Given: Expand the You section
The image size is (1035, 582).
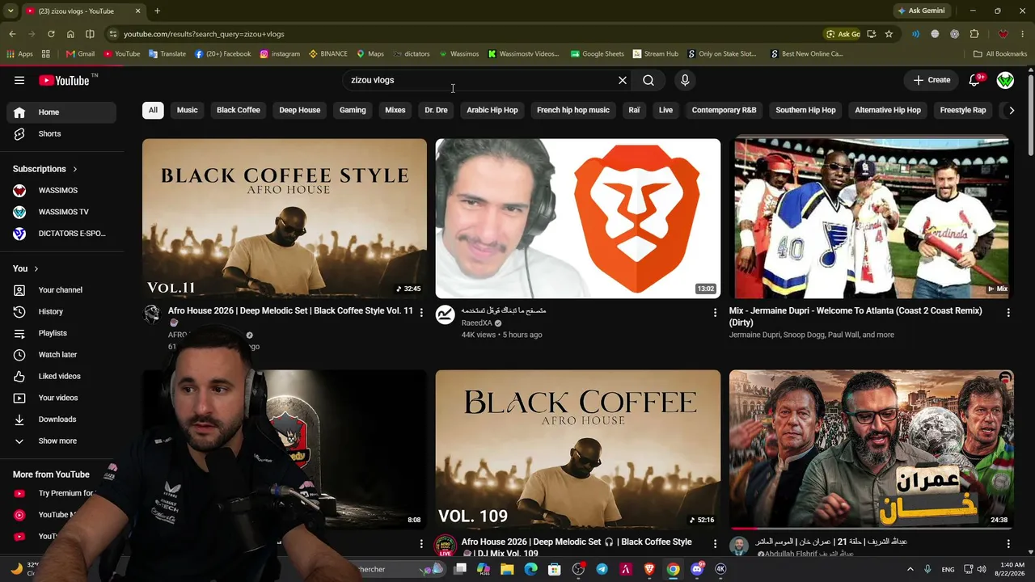Looking at the screenshot, I should 26,268.
